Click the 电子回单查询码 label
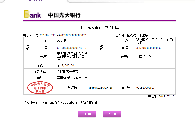195x123 pixels. point(125,35)
